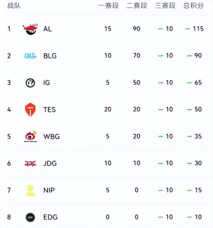Select the 一赛段 column header
The width and height of the screenshot is (213, 228).
coord(108,6)
